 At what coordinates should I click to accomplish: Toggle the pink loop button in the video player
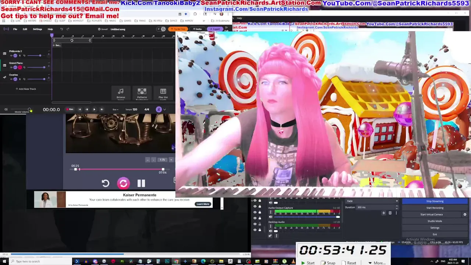click(123, 183)
